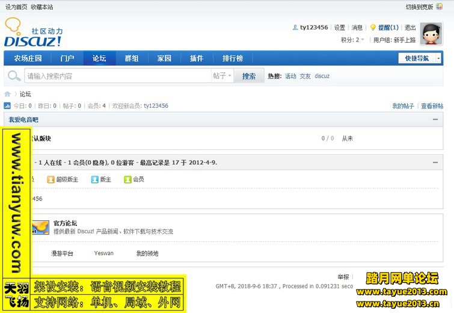Viewport: 454px width, 313px height.
Task: Click the discuz hot search link
Action: tap(322, 76)
